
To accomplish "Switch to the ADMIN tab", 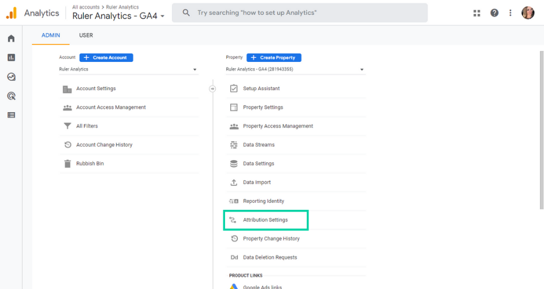I will (52, 35).
